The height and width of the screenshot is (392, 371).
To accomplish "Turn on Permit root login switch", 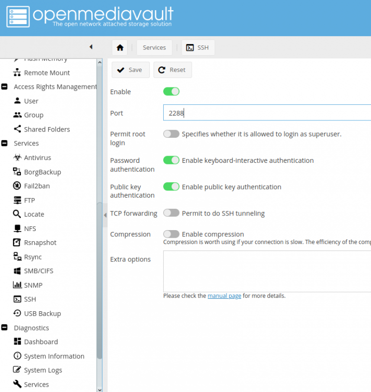I will (x=171, y=134).
